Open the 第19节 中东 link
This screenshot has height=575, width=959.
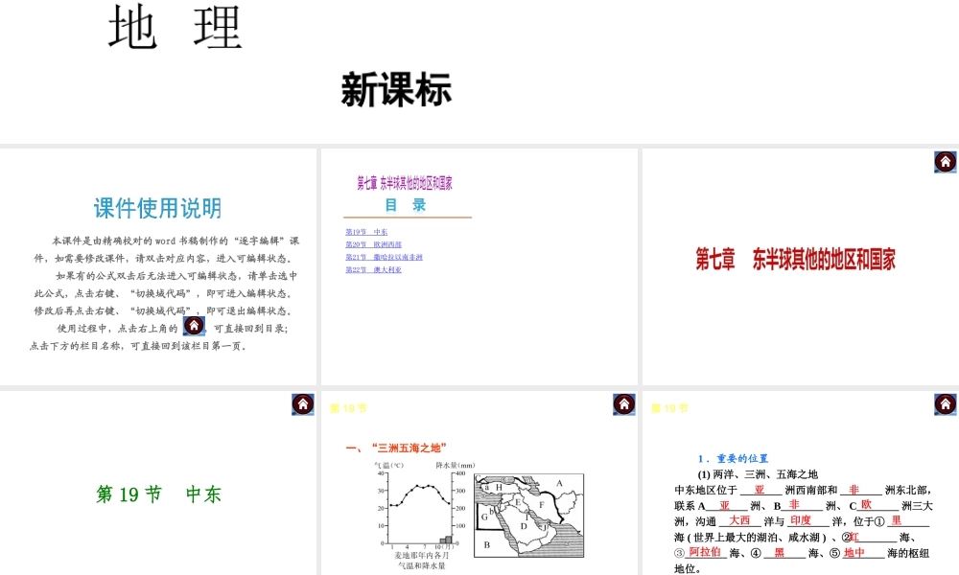point(366,232)
